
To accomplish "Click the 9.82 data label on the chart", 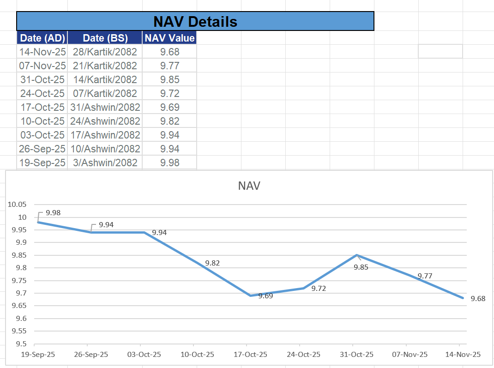I will [x=212, y=263].
